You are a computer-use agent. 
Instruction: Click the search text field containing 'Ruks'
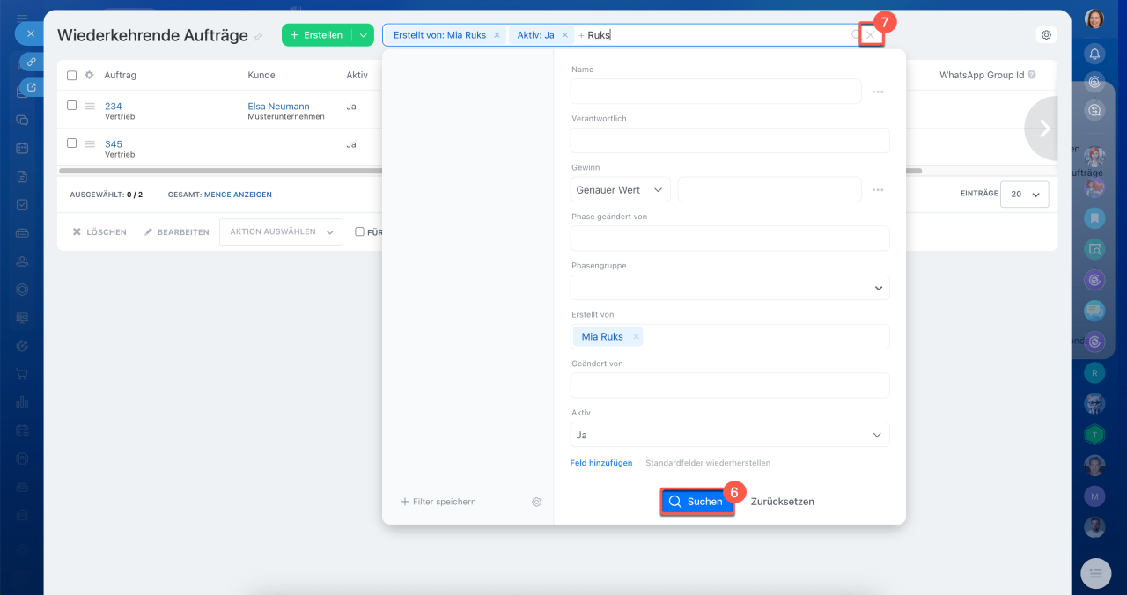[713, 35]
